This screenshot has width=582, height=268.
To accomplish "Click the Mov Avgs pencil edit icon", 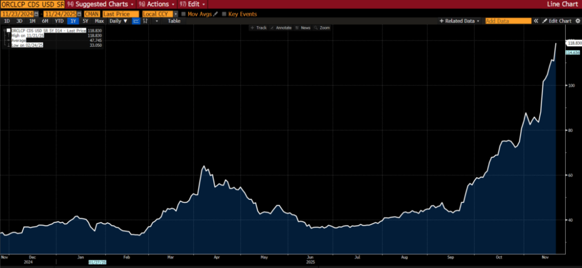I will 216,14.
